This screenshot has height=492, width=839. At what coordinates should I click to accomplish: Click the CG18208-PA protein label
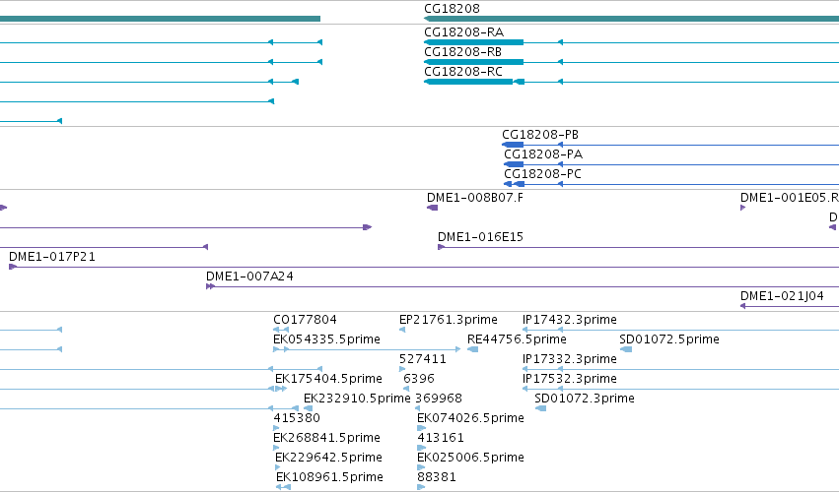(543, 154)
